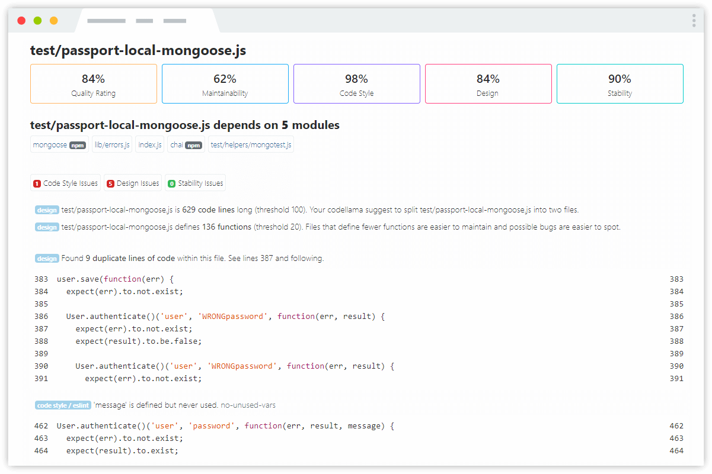
Task: Click the 'depends on 5 modules' heading
Action: coord(184,125)
